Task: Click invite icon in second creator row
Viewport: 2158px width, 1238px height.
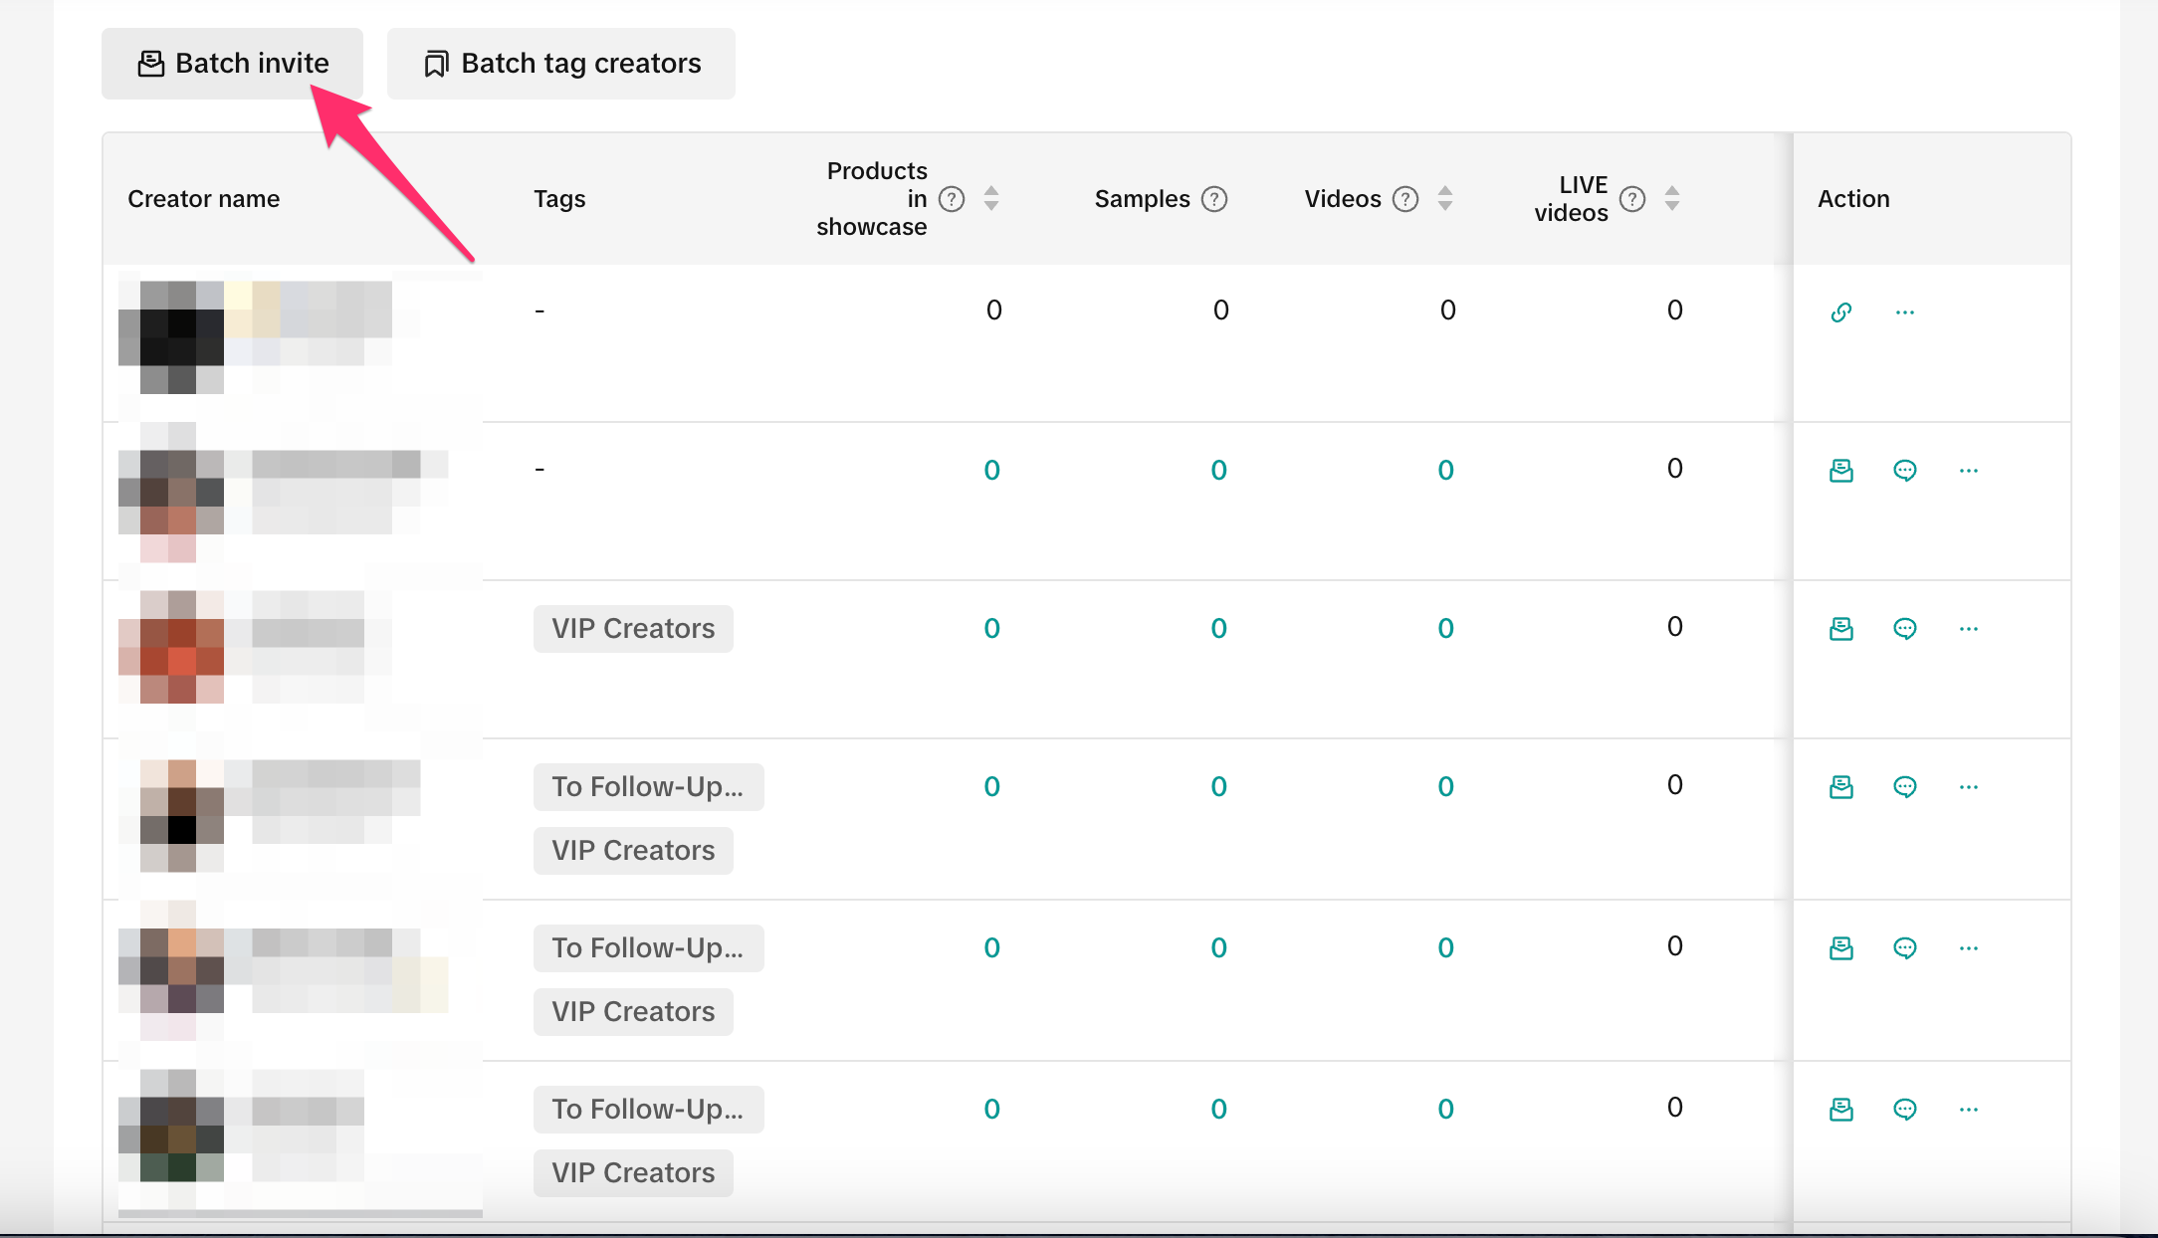Action: pos(1840,471)
